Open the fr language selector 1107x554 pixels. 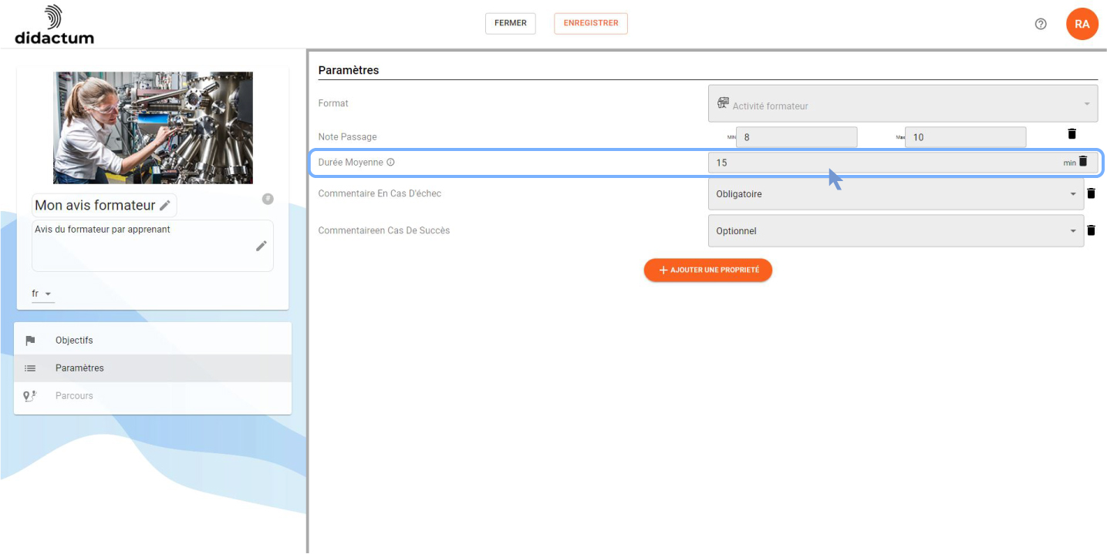click(42, 294)
